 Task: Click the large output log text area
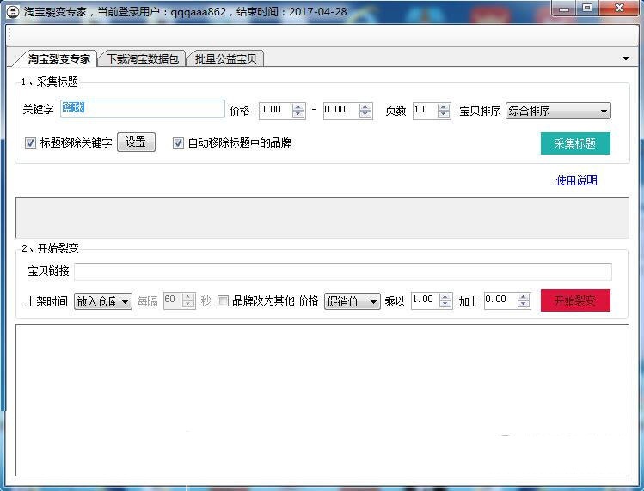tap(322, 400)
